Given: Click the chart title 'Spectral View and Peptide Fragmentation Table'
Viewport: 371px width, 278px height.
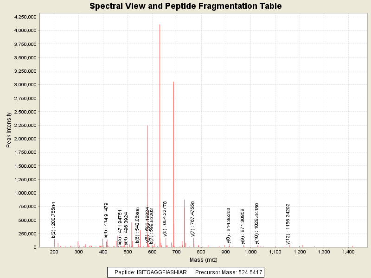Looking at the screenshot, I should point(185,6).
